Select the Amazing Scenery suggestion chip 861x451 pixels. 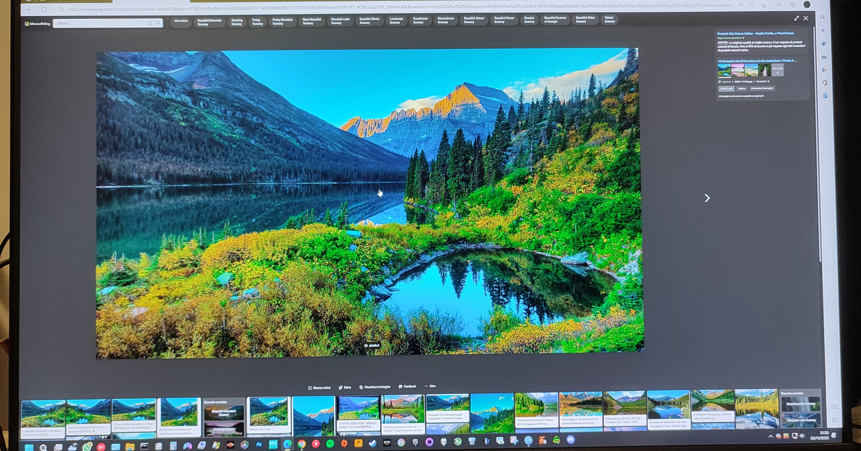tap(237, 22)
